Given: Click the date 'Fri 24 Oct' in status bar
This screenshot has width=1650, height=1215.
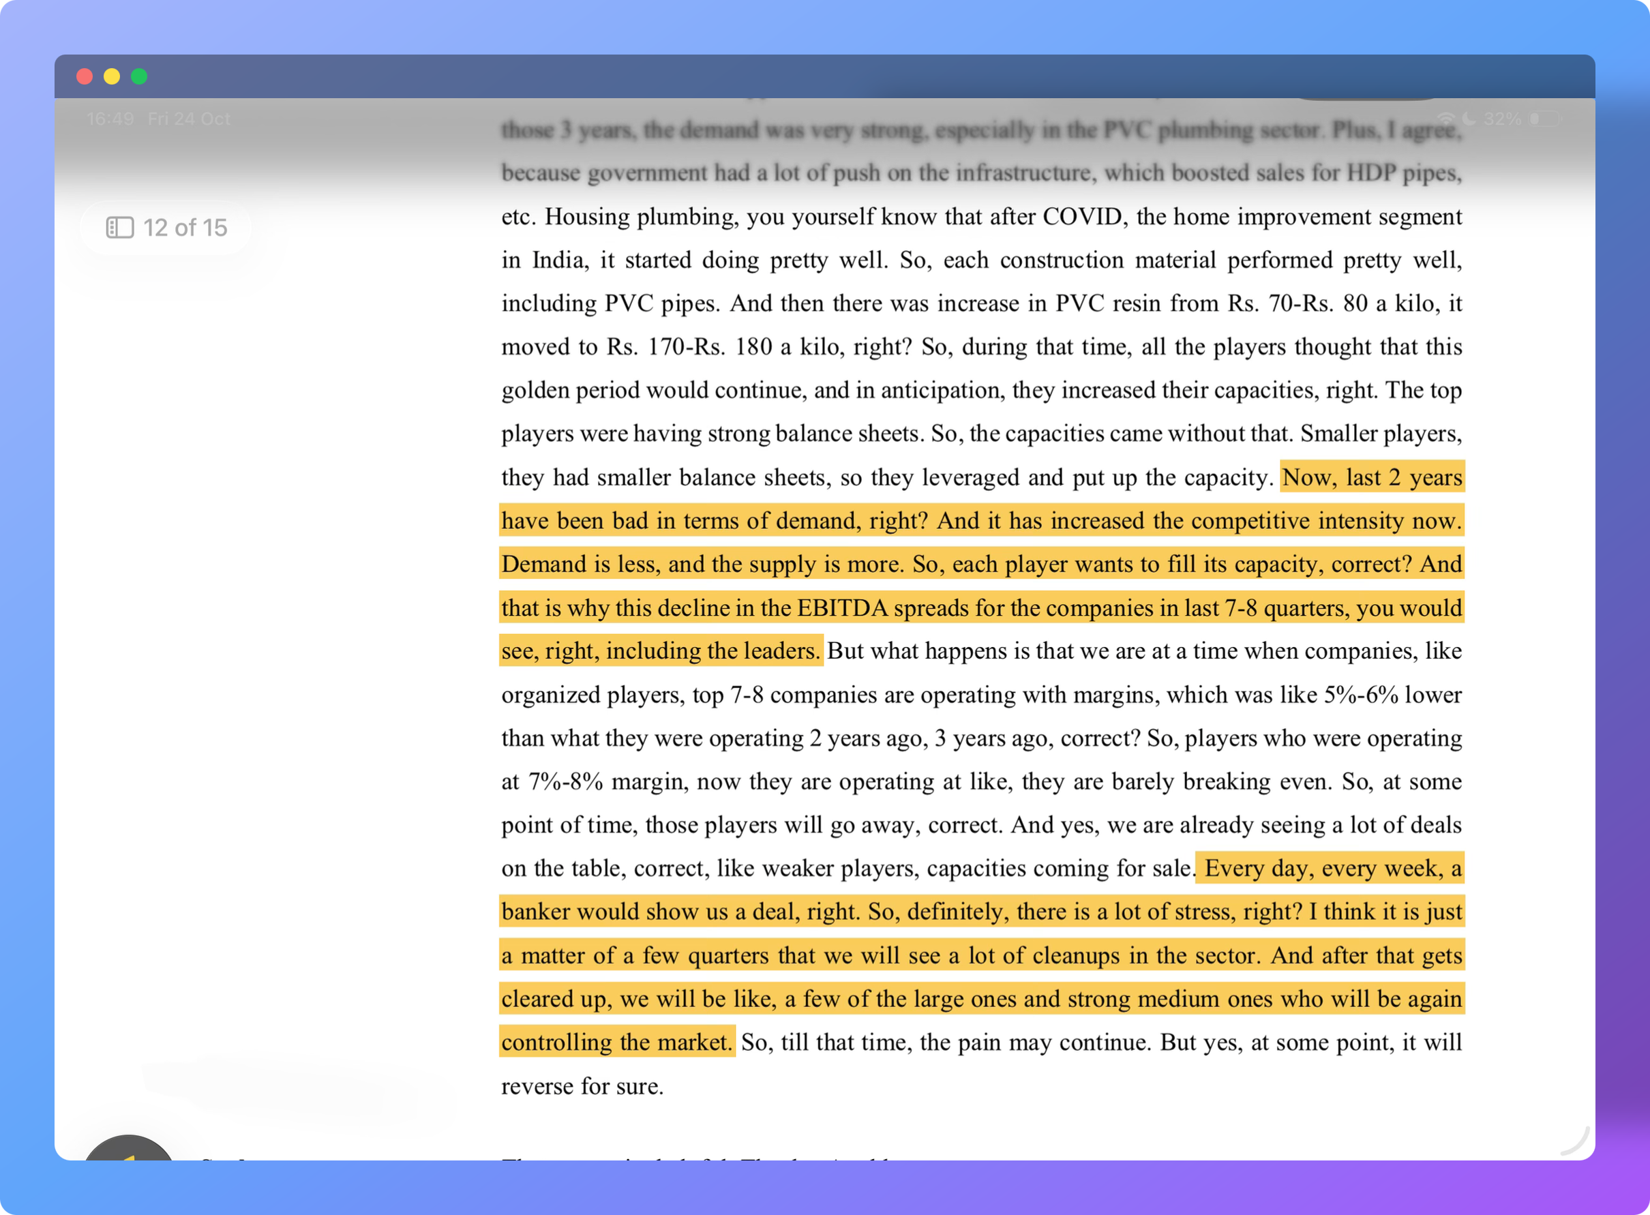Looking at the screenshot, I should pyautogui.click(x=189, y=119).
